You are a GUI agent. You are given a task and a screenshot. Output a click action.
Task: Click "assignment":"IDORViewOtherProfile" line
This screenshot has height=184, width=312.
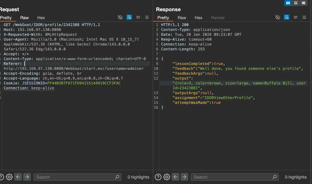click(x=213, y=98)
